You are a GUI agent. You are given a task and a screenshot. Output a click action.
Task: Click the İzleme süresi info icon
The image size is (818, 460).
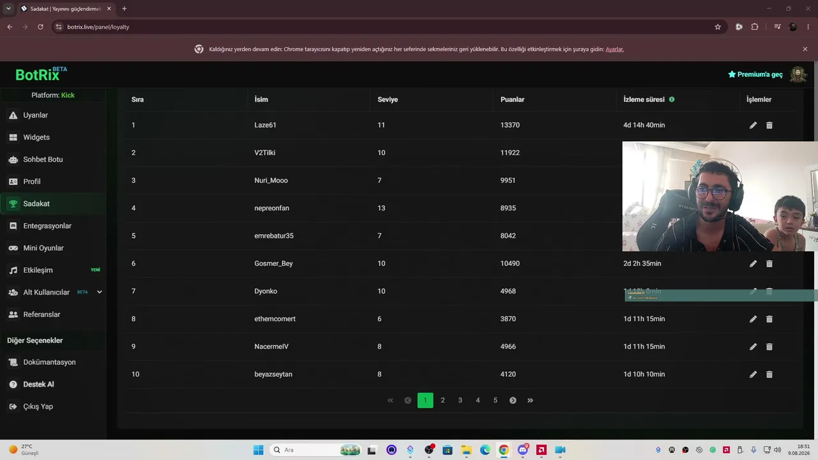672,99
